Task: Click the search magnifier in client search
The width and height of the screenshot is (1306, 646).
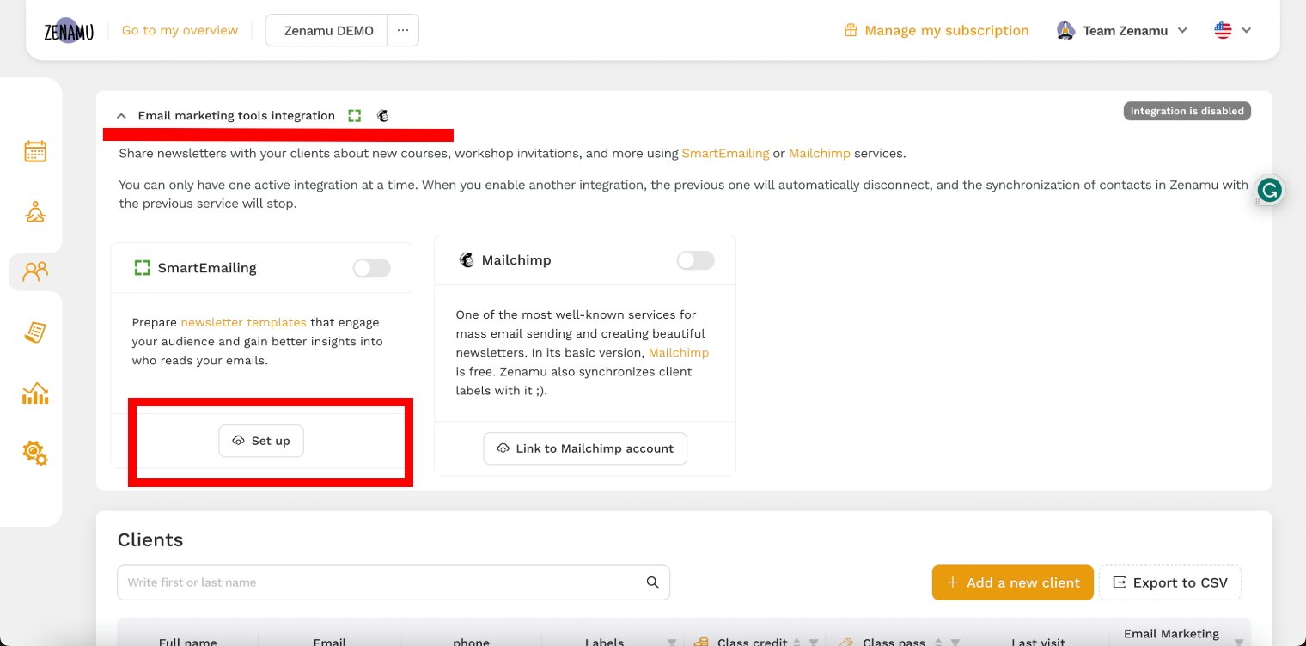Action: [653, 582]
